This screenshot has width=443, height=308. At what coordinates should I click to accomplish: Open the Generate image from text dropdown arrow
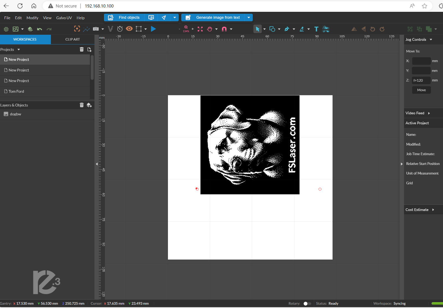[x=249, y=17]
